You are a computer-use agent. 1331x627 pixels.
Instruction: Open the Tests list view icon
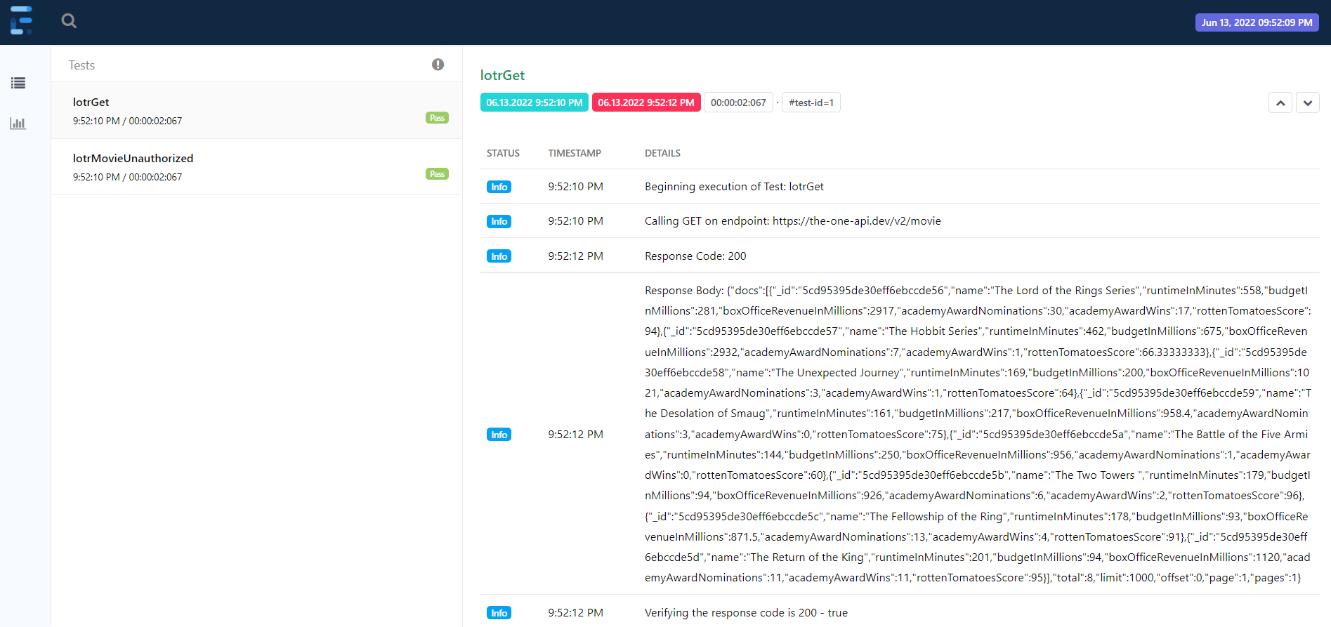[x=18, y=83]
